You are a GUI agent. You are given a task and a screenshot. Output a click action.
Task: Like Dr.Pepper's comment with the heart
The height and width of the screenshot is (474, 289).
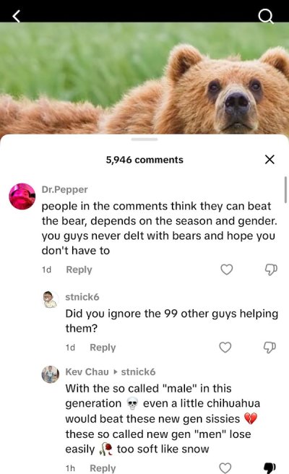[x=227, y=269]
